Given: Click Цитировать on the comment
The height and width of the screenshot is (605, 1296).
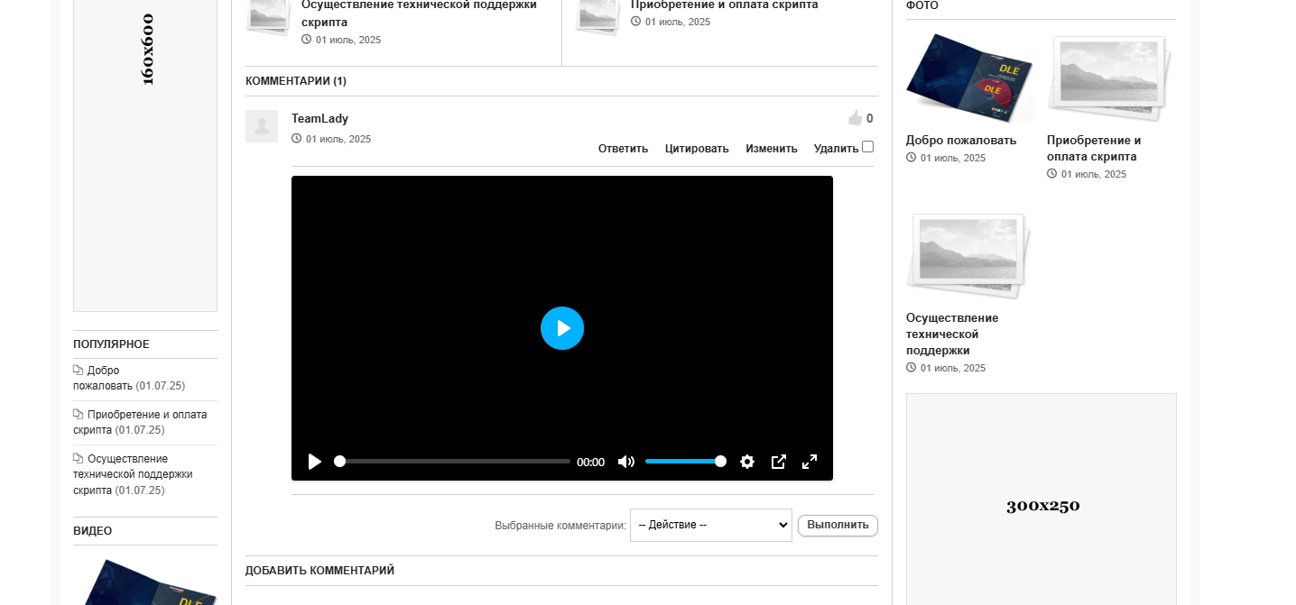Looking at the screenshot, I should pos(697,149).
